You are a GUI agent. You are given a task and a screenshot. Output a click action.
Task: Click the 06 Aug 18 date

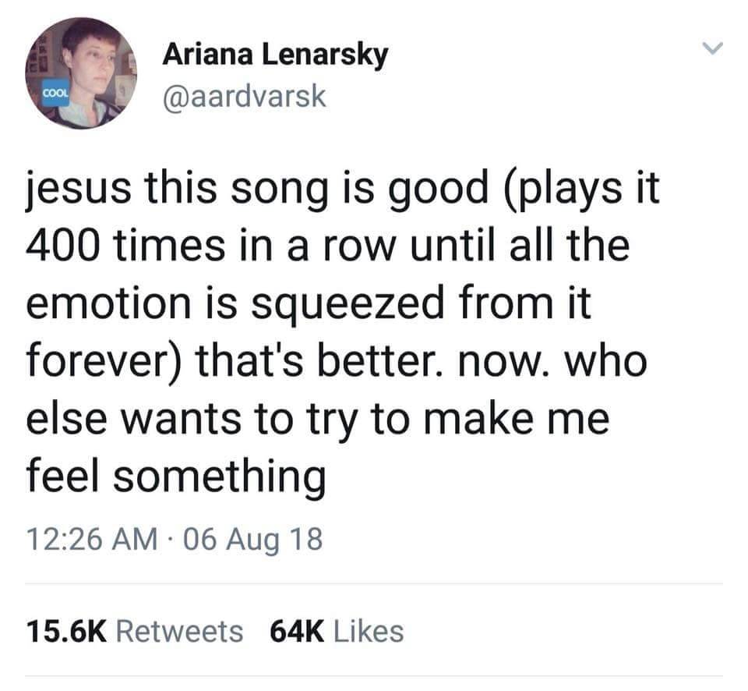tap(252, 539)
